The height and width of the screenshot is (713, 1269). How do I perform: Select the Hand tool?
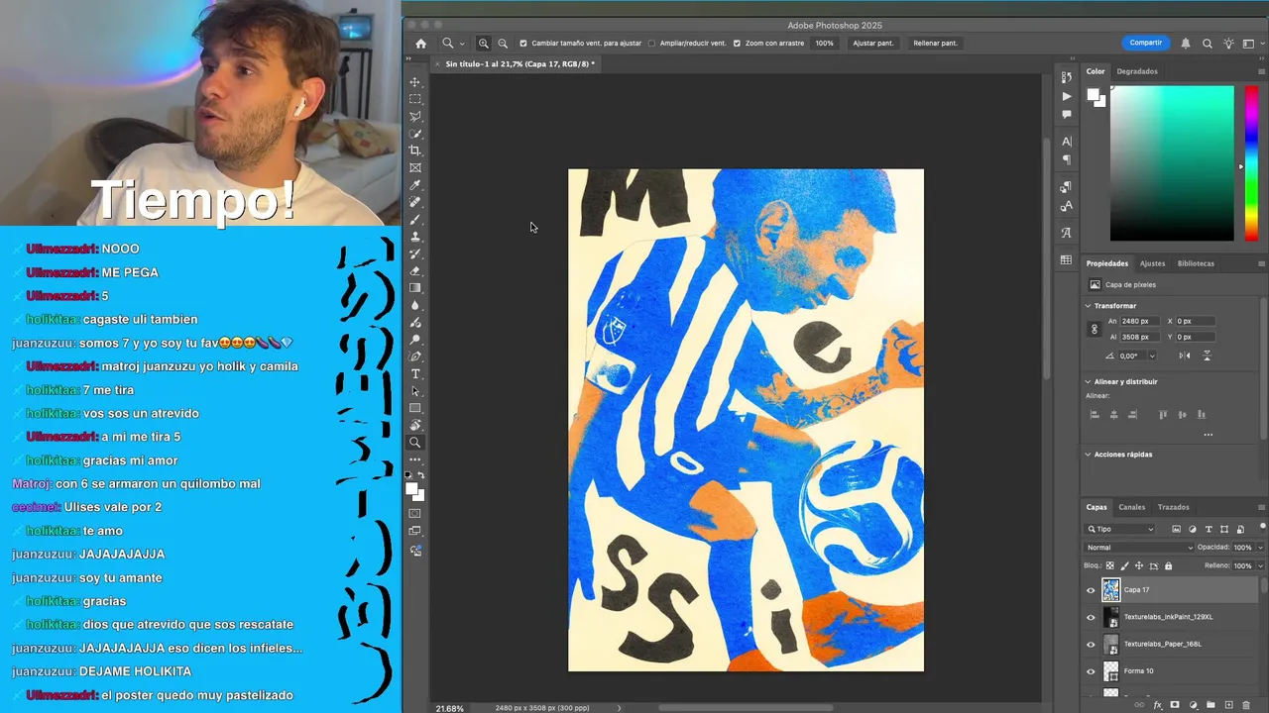[x=415, y=425]
